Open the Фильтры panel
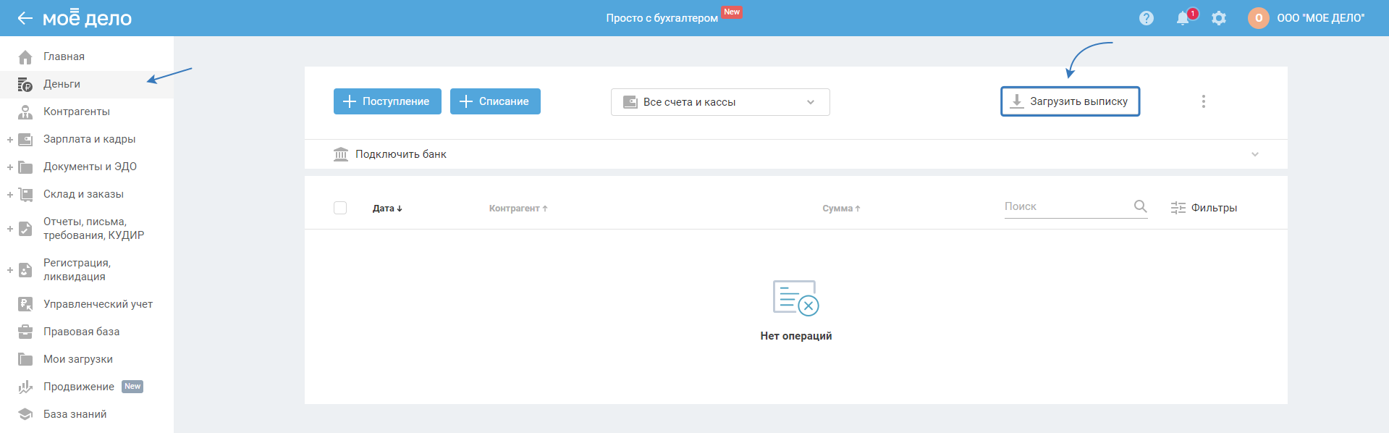This screenshot has height=433, width=1389. tap(1204, 208)
